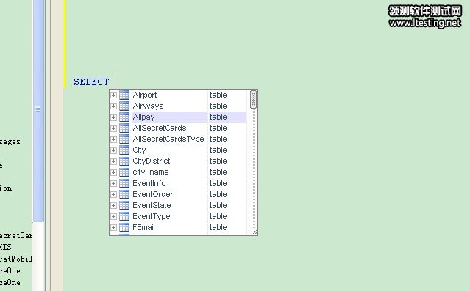Expand the AllSecretCards table node
This screenshot has width=470, height=291.
[x=113, y=129]
